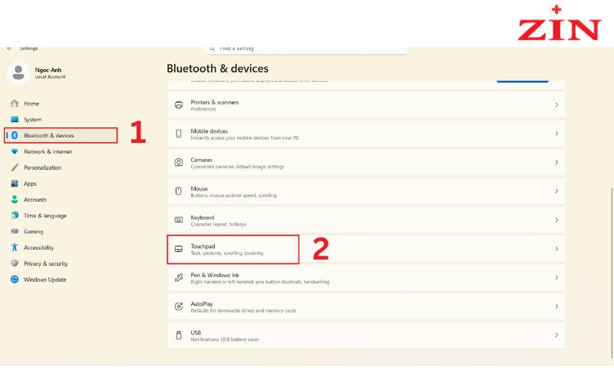Open Touchpad settings

click(367, 249)
